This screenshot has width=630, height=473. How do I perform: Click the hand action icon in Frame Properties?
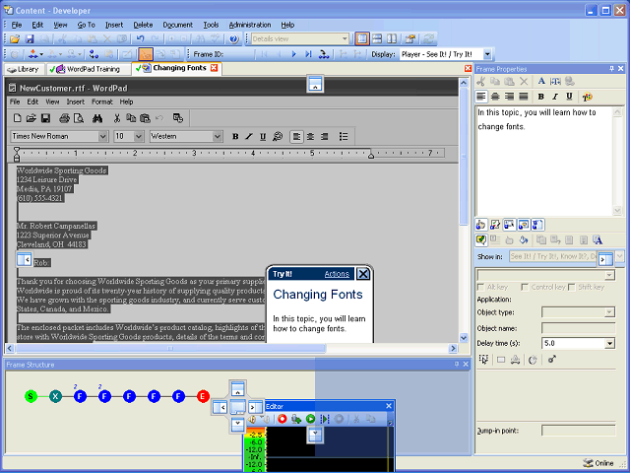coord(481,226)
